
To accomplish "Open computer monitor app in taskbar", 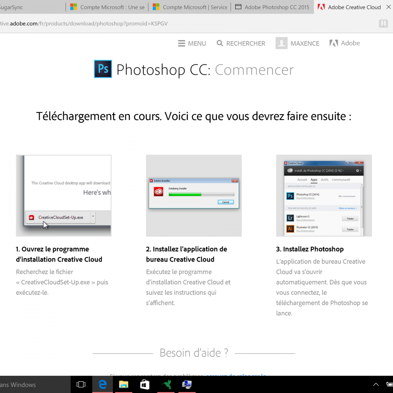I will [187, 384].
